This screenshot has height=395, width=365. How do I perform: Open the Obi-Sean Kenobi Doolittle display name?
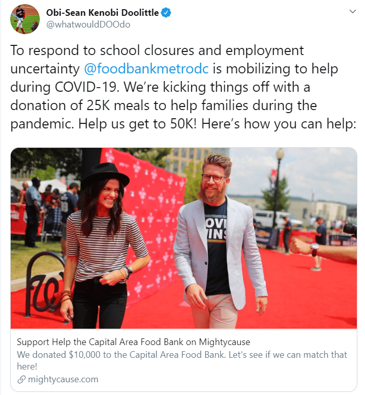[102, 13]
